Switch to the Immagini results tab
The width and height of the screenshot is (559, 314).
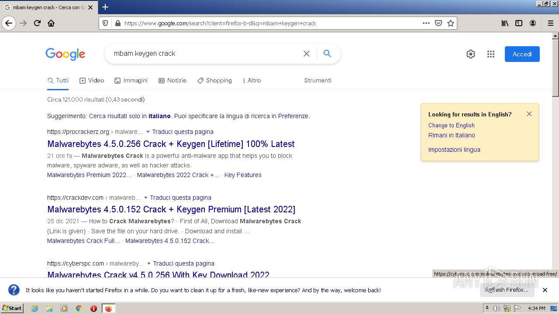pyautogui.click(x=131, y=81)
